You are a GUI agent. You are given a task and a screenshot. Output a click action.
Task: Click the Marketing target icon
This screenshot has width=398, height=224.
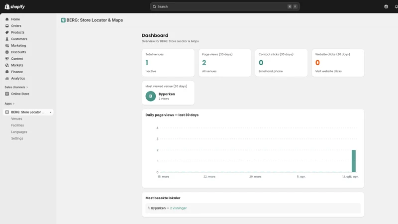[7, 46]
